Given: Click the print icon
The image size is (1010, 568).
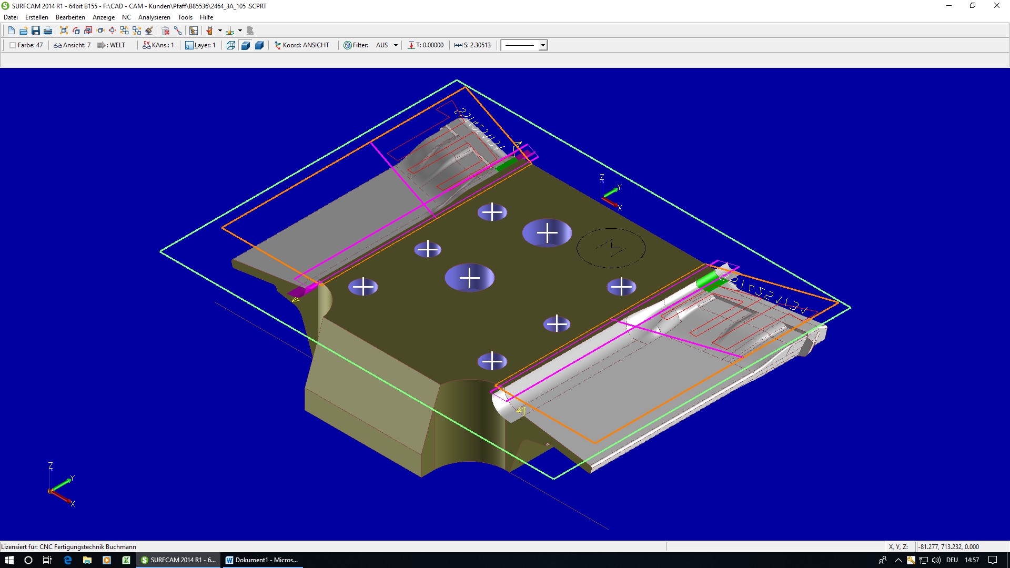Looking at the screenshot, I should point(48,31).
